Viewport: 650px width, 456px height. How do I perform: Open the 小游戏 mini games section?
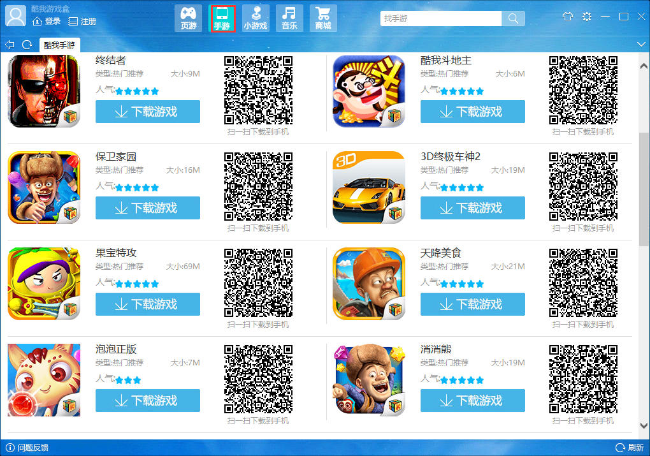(256, 18)
